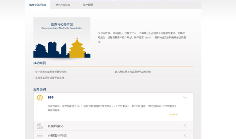This screenshot has height=139, width=236.
Task: Click the more button in PPP section
Action: point(174,115)
